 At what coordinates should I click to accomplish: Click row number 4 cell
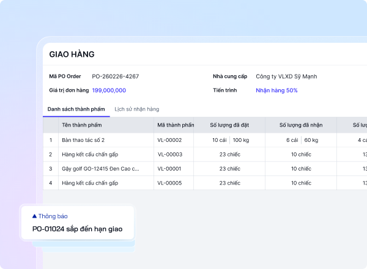point(51,183)
